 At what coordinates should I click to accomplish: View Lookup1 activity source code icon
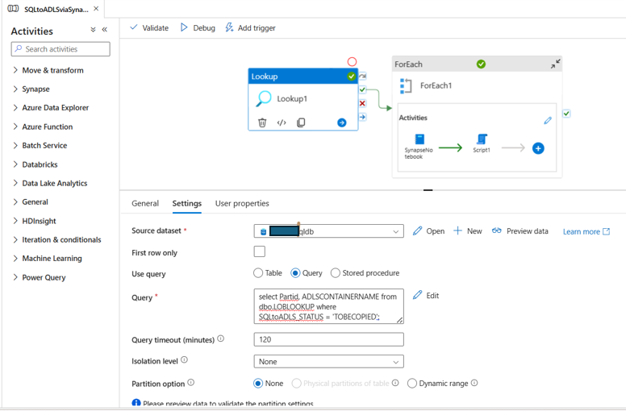[x=282, y=122]
